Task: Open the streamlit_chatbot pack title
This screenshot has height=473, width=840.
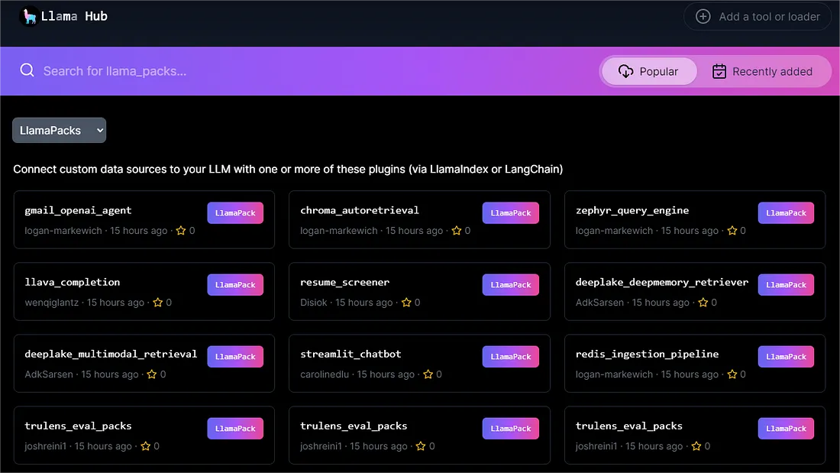Action: 351,355
